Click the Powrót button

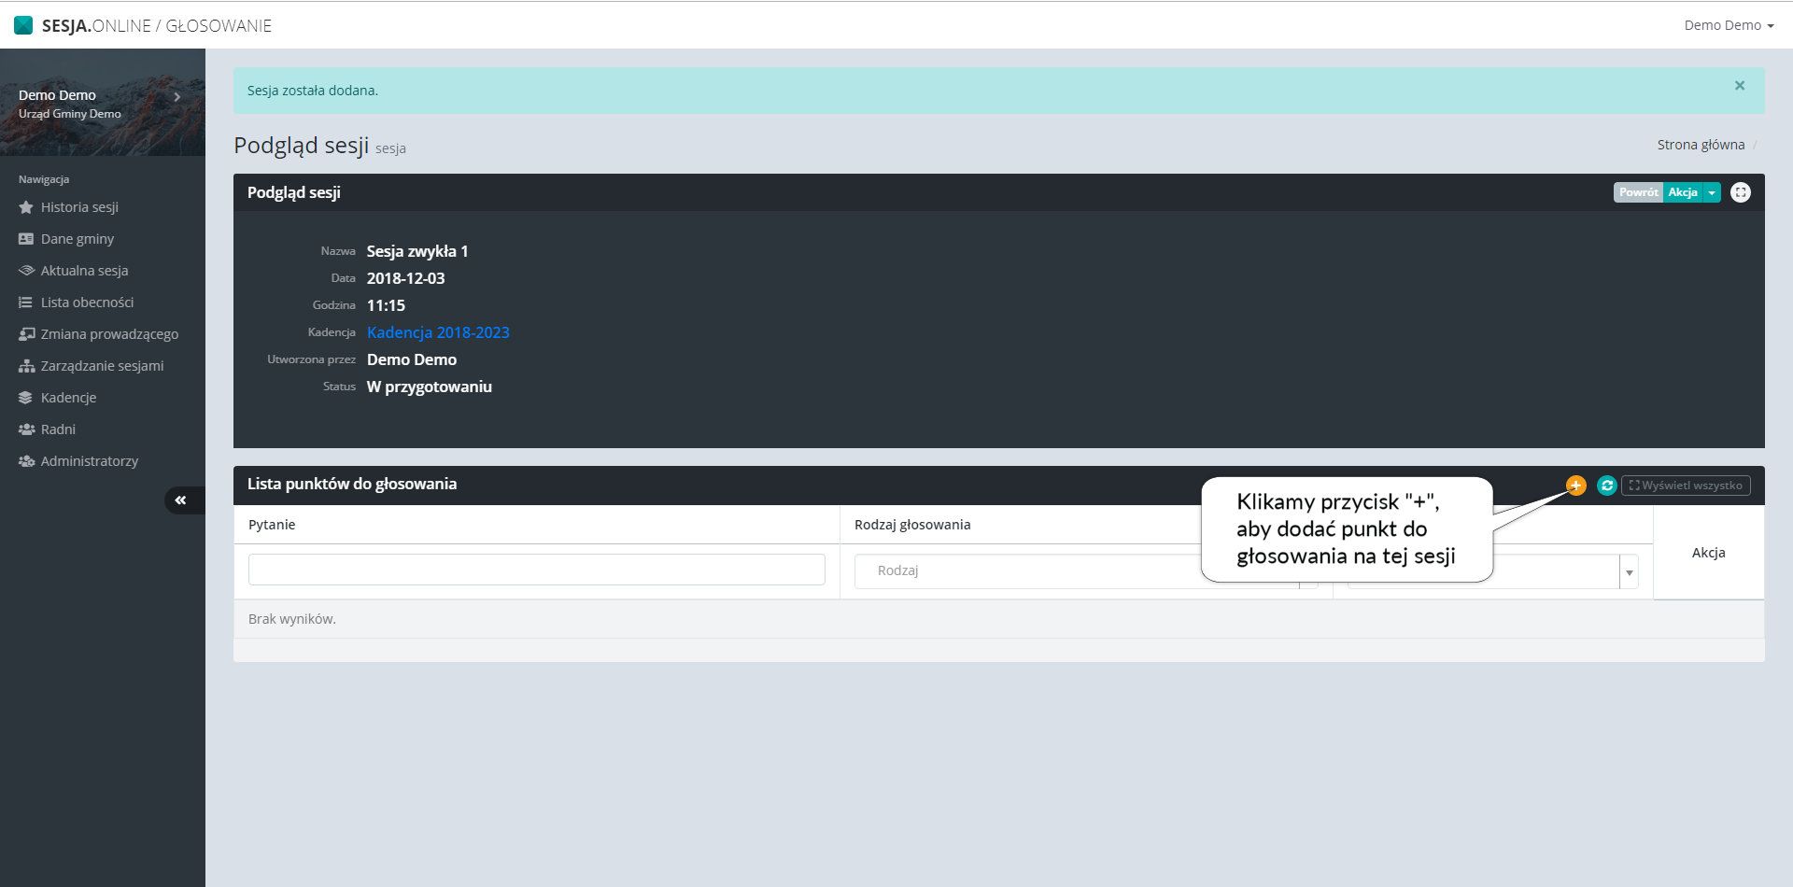1638,192
